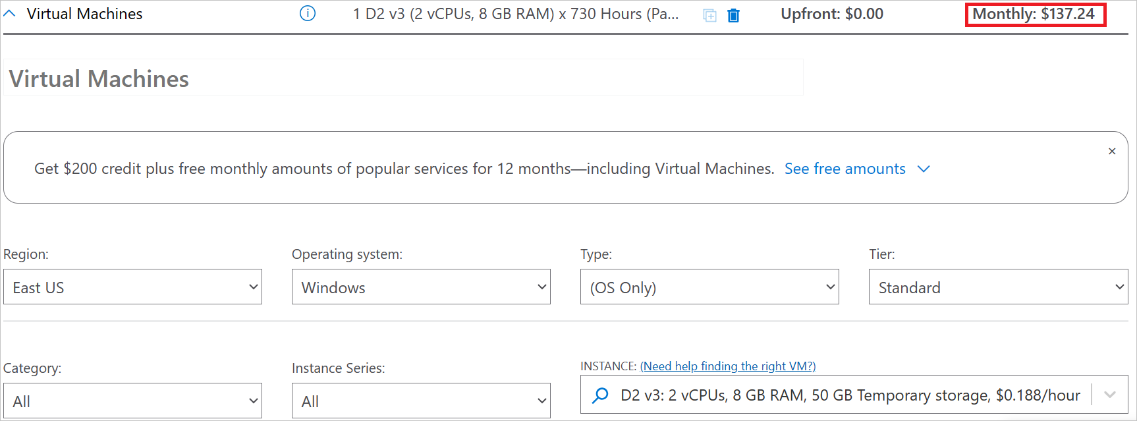Open the Category dropdown
Image resolution: width=1137 pixels, height=421 pixels.
click(132, 401)
